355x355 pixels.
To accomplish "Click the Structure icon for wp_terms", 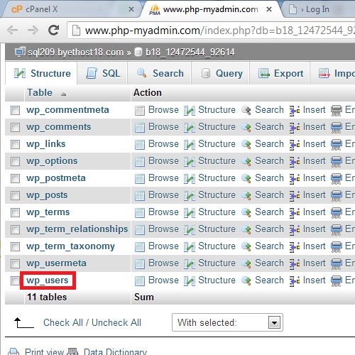I will pyautogui.click(x=190, y=212).
